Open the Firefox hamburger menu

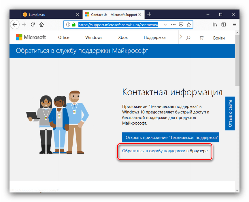tap(234, 25)
